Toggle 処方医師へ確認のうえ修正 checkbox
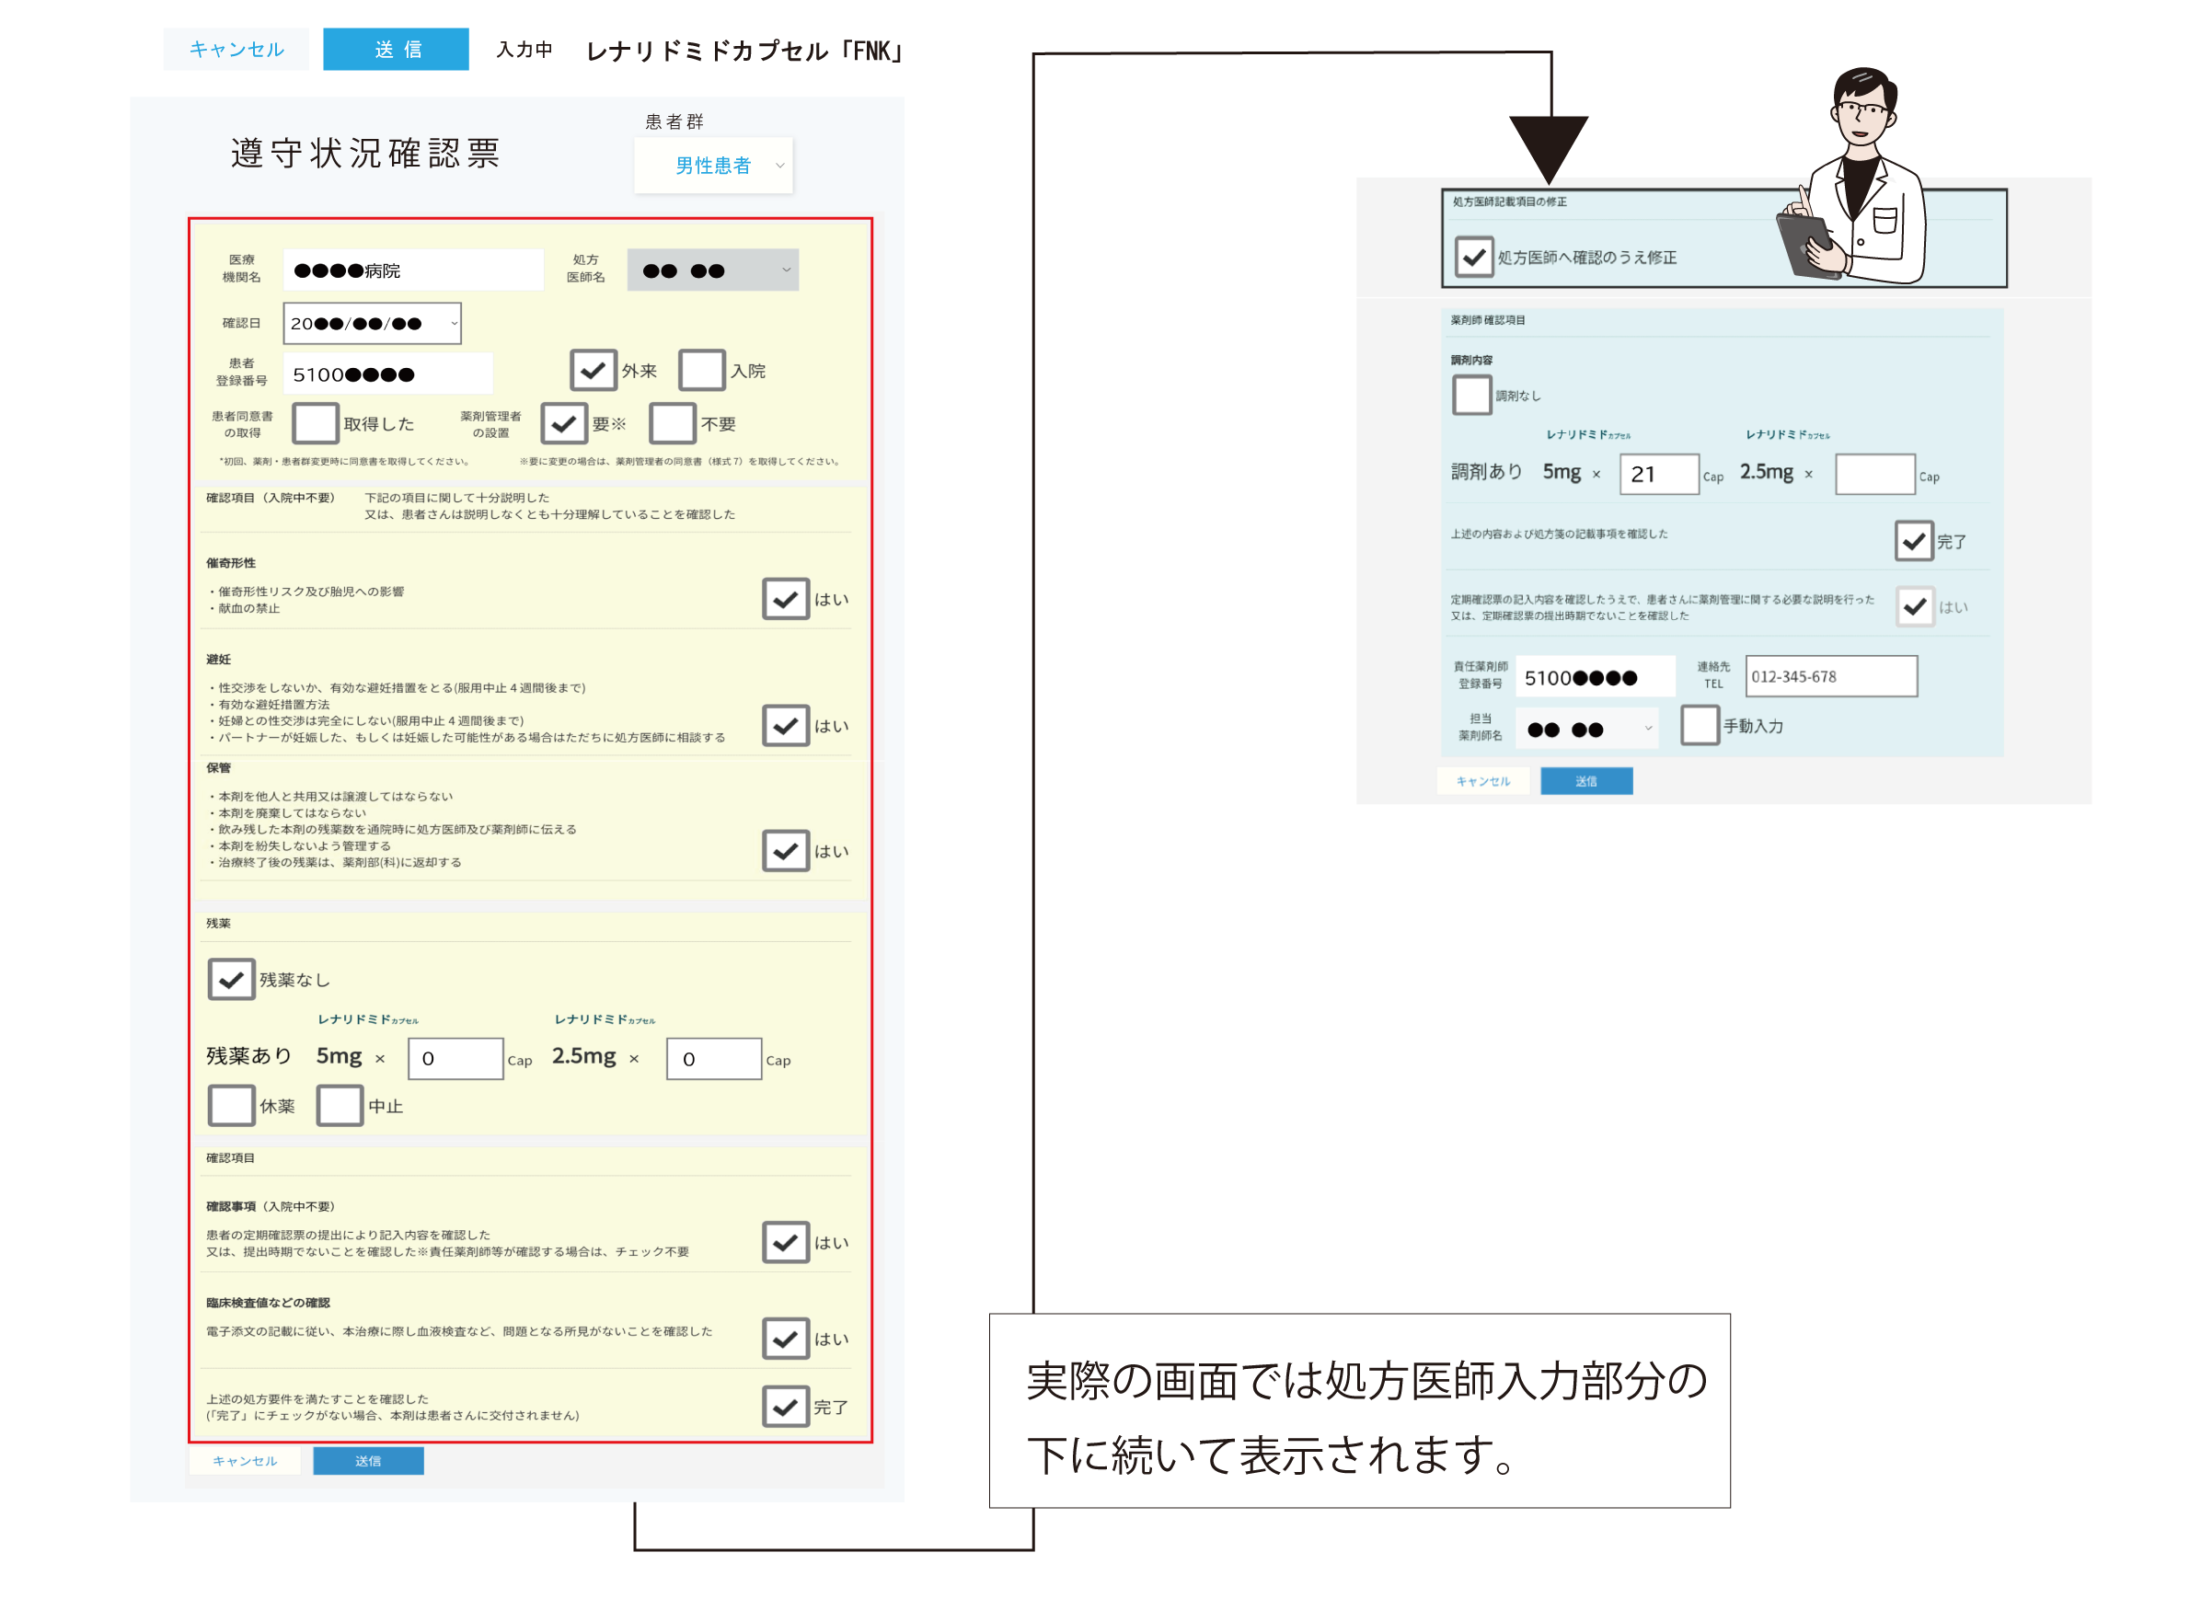The width and height of the screenshot is (2190, 1610). click(1473, 258)
